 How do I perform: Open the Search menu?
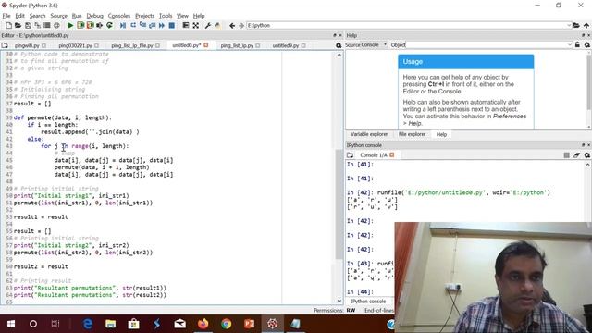[x=37, y=16]
